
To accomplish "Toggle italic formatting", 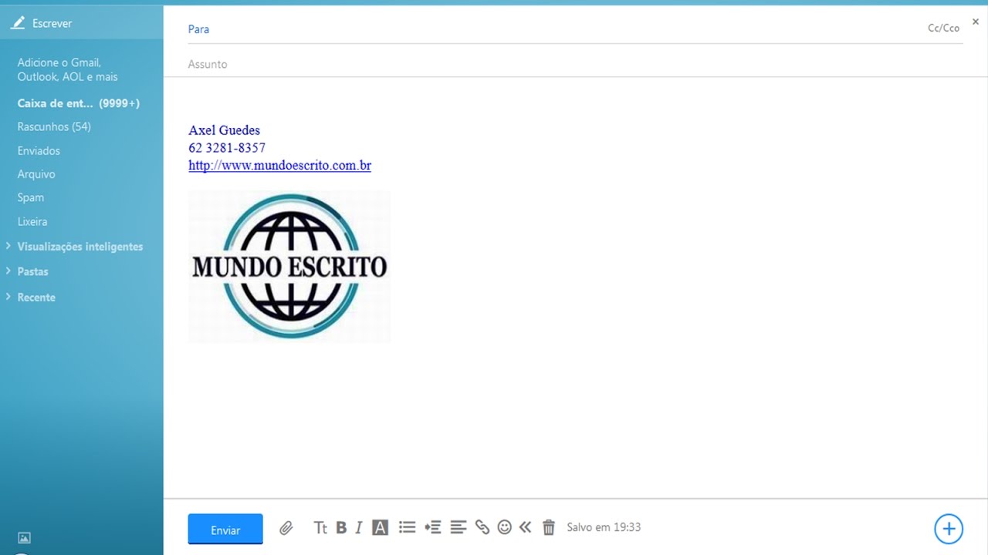I will pyautogui.click(x=359, y=528).
